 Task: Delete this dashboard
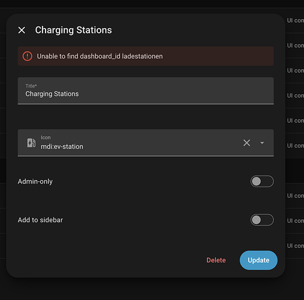(x=216, y=260)
